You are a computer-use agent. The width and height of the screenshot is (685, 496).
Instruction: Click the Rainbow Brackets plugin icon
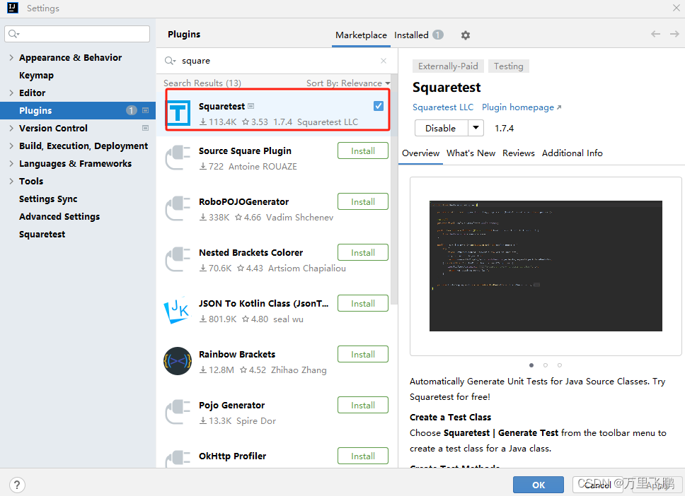(178, 361)
